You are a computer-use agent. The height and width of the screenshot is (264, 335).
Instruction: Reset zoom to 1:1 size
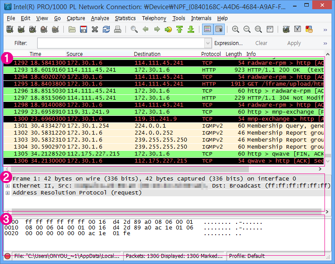click(258, 29)
